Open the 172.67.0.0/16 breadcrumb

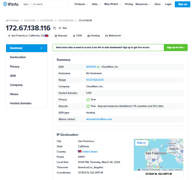pos(47,20)
